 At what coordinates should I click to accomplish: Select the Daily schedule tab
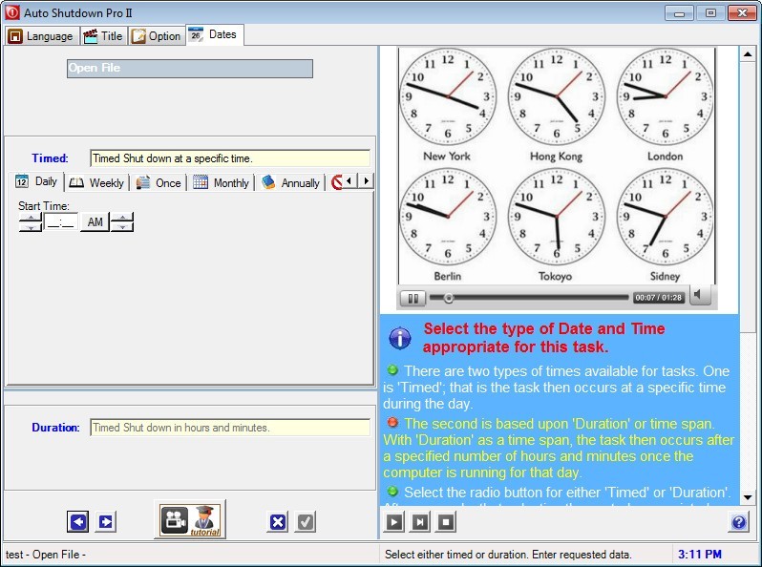pyautogui.click(x=37, y=181)
